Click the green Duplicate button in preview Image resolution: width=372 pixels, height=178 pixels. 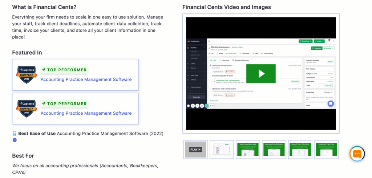click(x=316, y=48)
